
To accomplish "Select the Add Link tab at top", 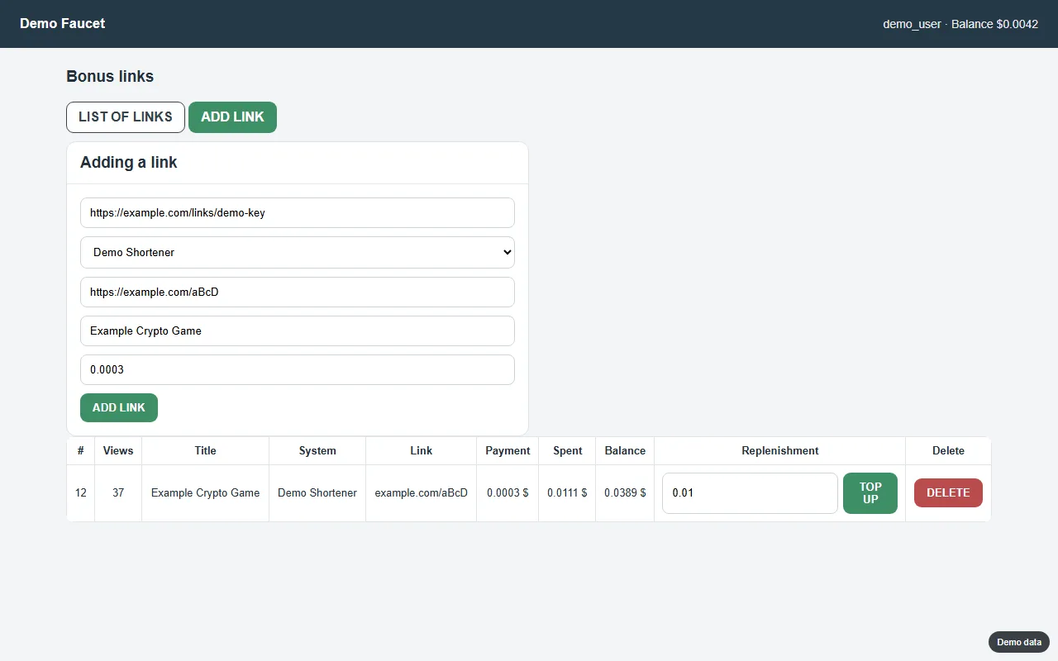I will coord(232,117).
